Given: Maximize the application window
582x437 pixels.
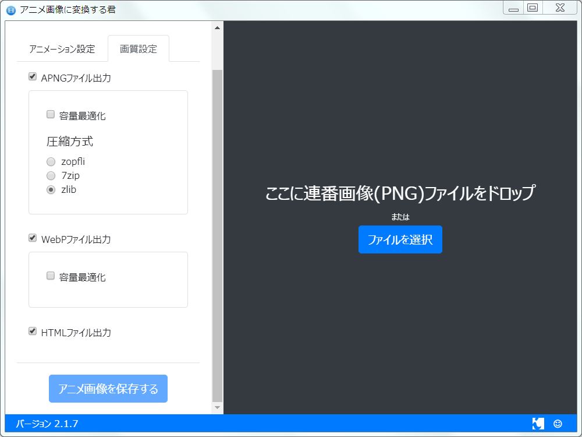Looking at the screenshot, I should 532,8.
